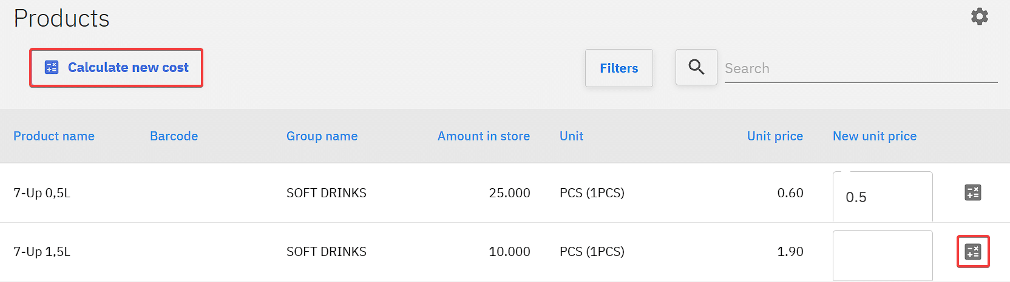Click the Products page heading
Image resolution: width=1010 pixels, height=282 pixels.
(x=61, y=19)
